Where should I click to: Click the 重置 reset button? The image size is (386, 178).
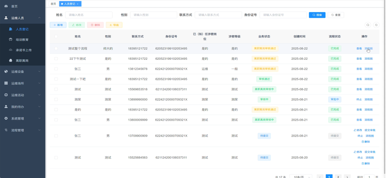point(336,15)
